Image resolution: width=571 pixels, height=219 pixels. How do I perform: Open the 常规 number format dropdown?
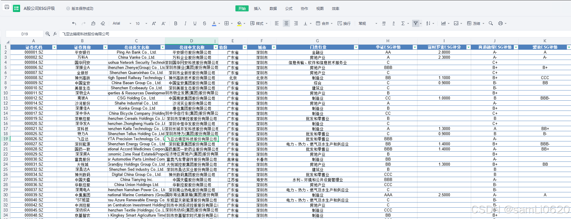(368, 23)
